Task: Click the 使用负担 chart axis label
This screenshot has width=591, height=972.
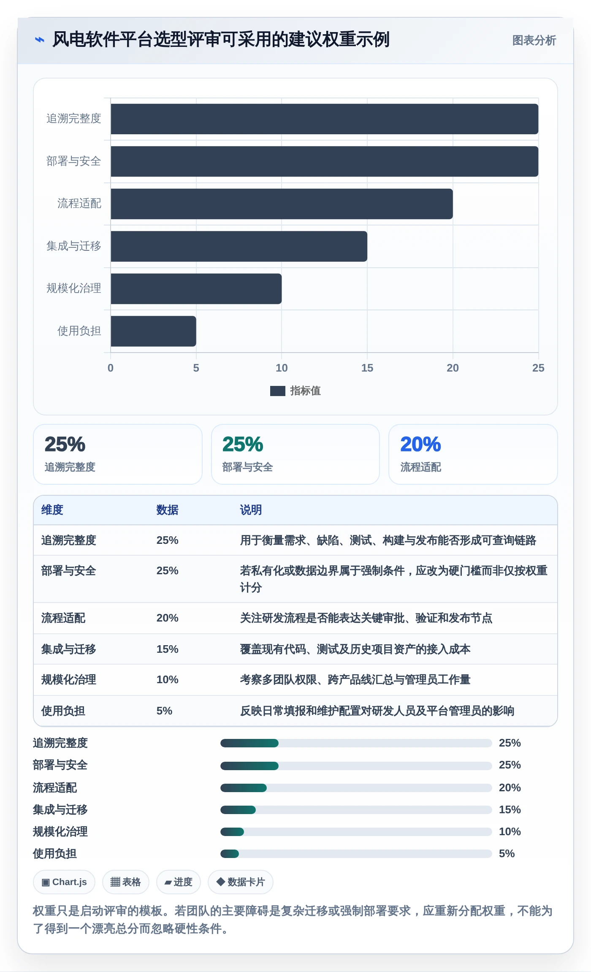Action: [79, 331]
